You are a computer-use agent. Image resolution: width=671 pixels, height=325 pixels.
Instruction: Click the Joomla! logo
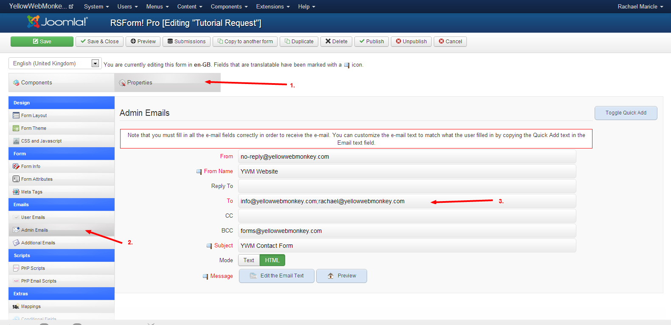click(57, 22)
